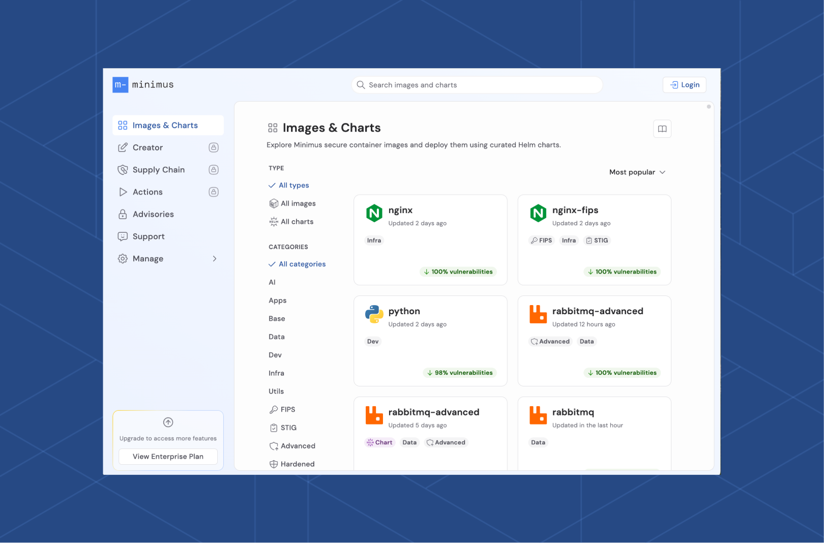The width and height of the screenshot is (824, 543).
Task: Click the lock icon beside Actions
Action: click(x=214, y=192)
